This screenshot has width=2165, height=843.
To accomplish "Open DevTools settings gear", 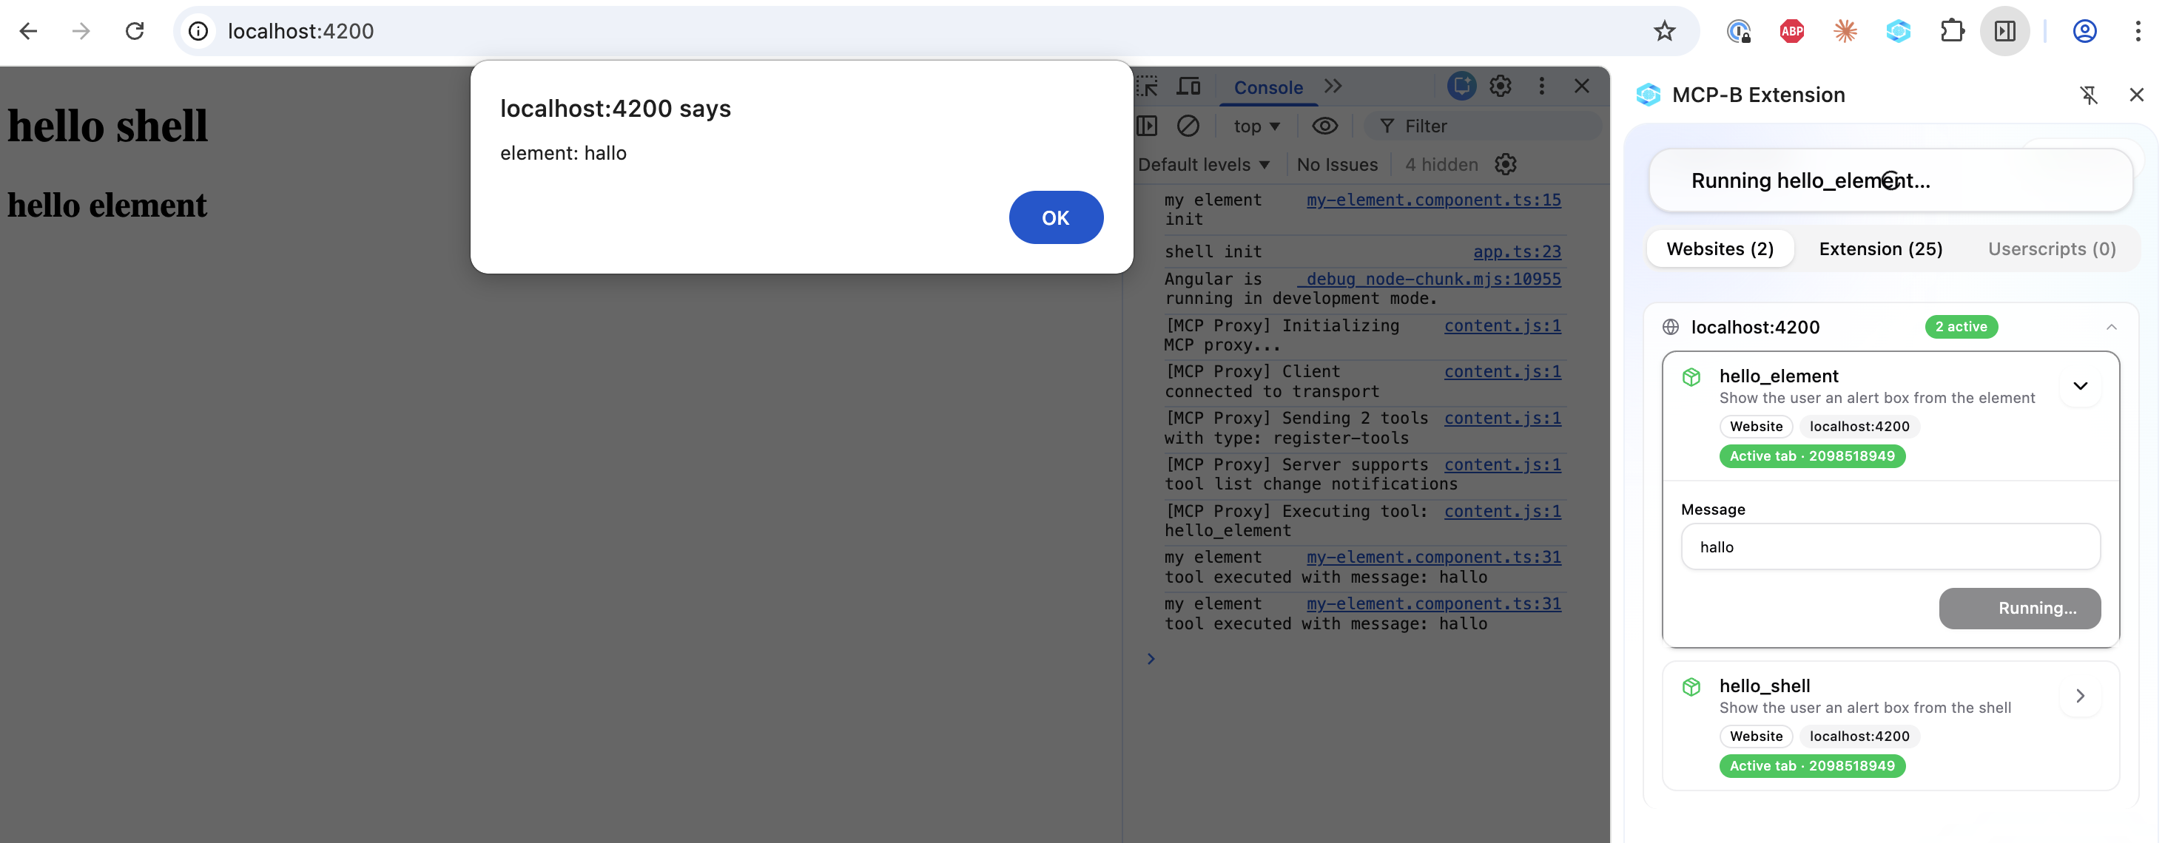I will (x=1501, y=86).
